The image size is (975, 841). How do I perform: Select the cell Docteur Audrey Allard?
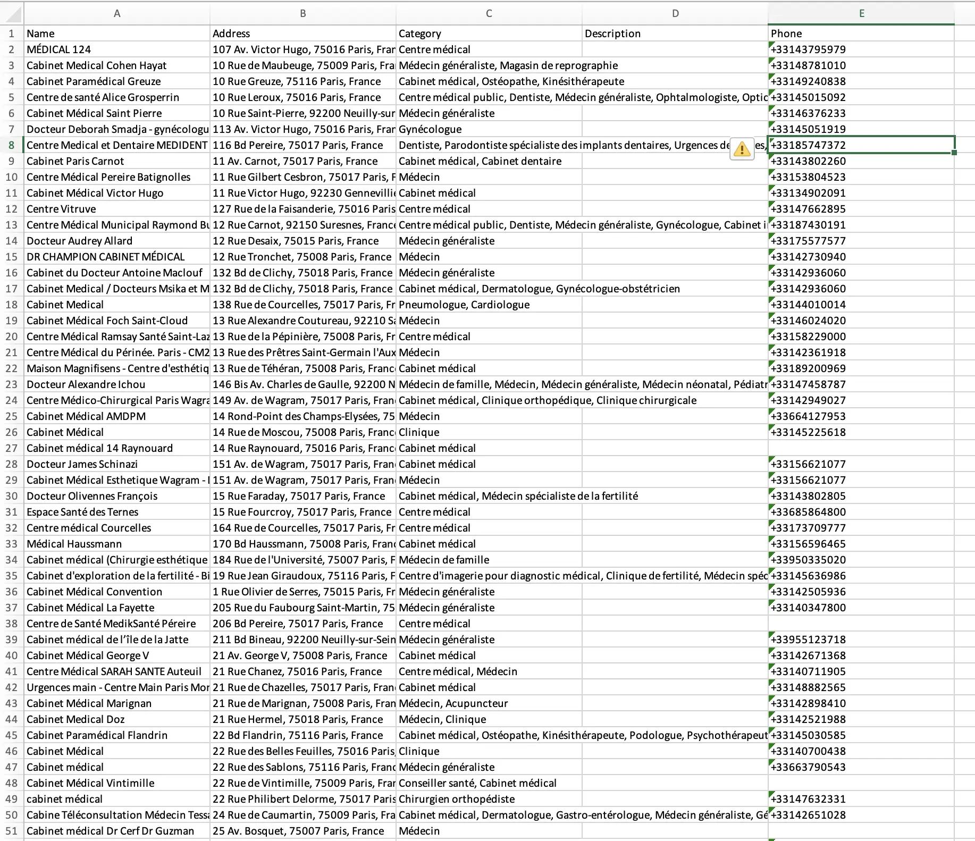point(117,241)
